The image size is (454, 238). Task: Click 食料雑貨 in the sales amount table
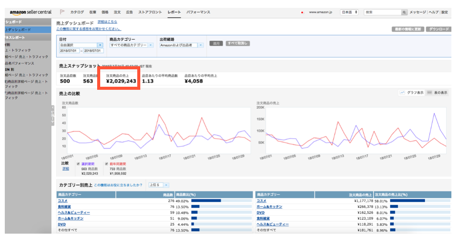pos(263,218)
